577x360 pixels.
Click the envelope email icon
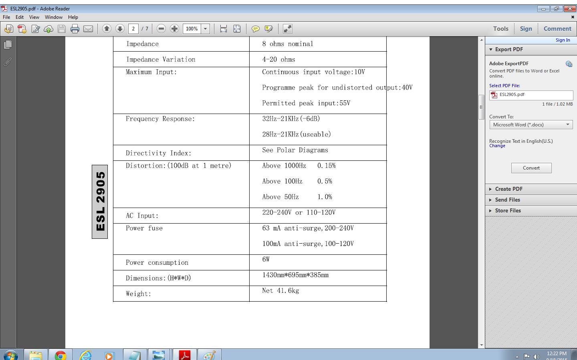click(88, 29)
